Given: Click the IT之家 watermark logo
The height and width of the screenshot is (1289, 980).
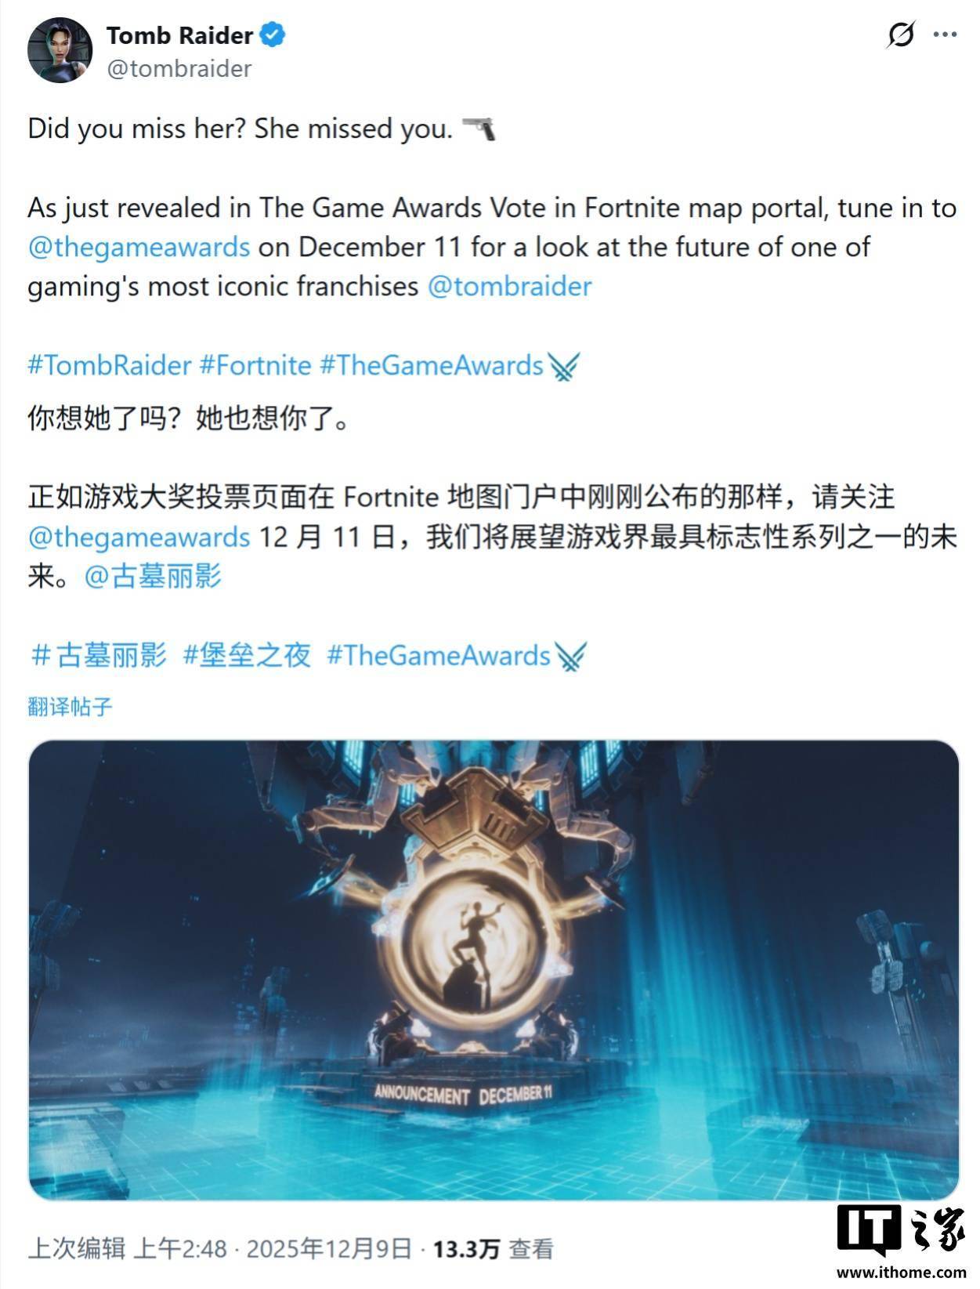Looking at the screenshot, I should pyautogui.click(x=901, y=1239).
